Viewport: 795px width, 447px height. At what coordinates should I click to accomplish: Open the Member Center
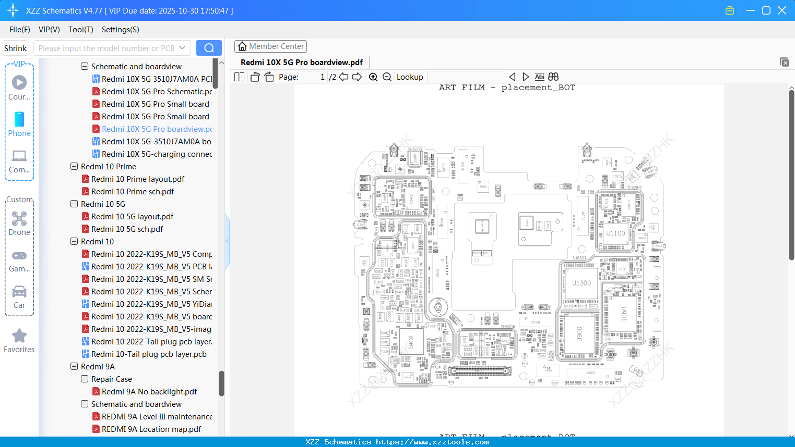click(x=270, y=46)
